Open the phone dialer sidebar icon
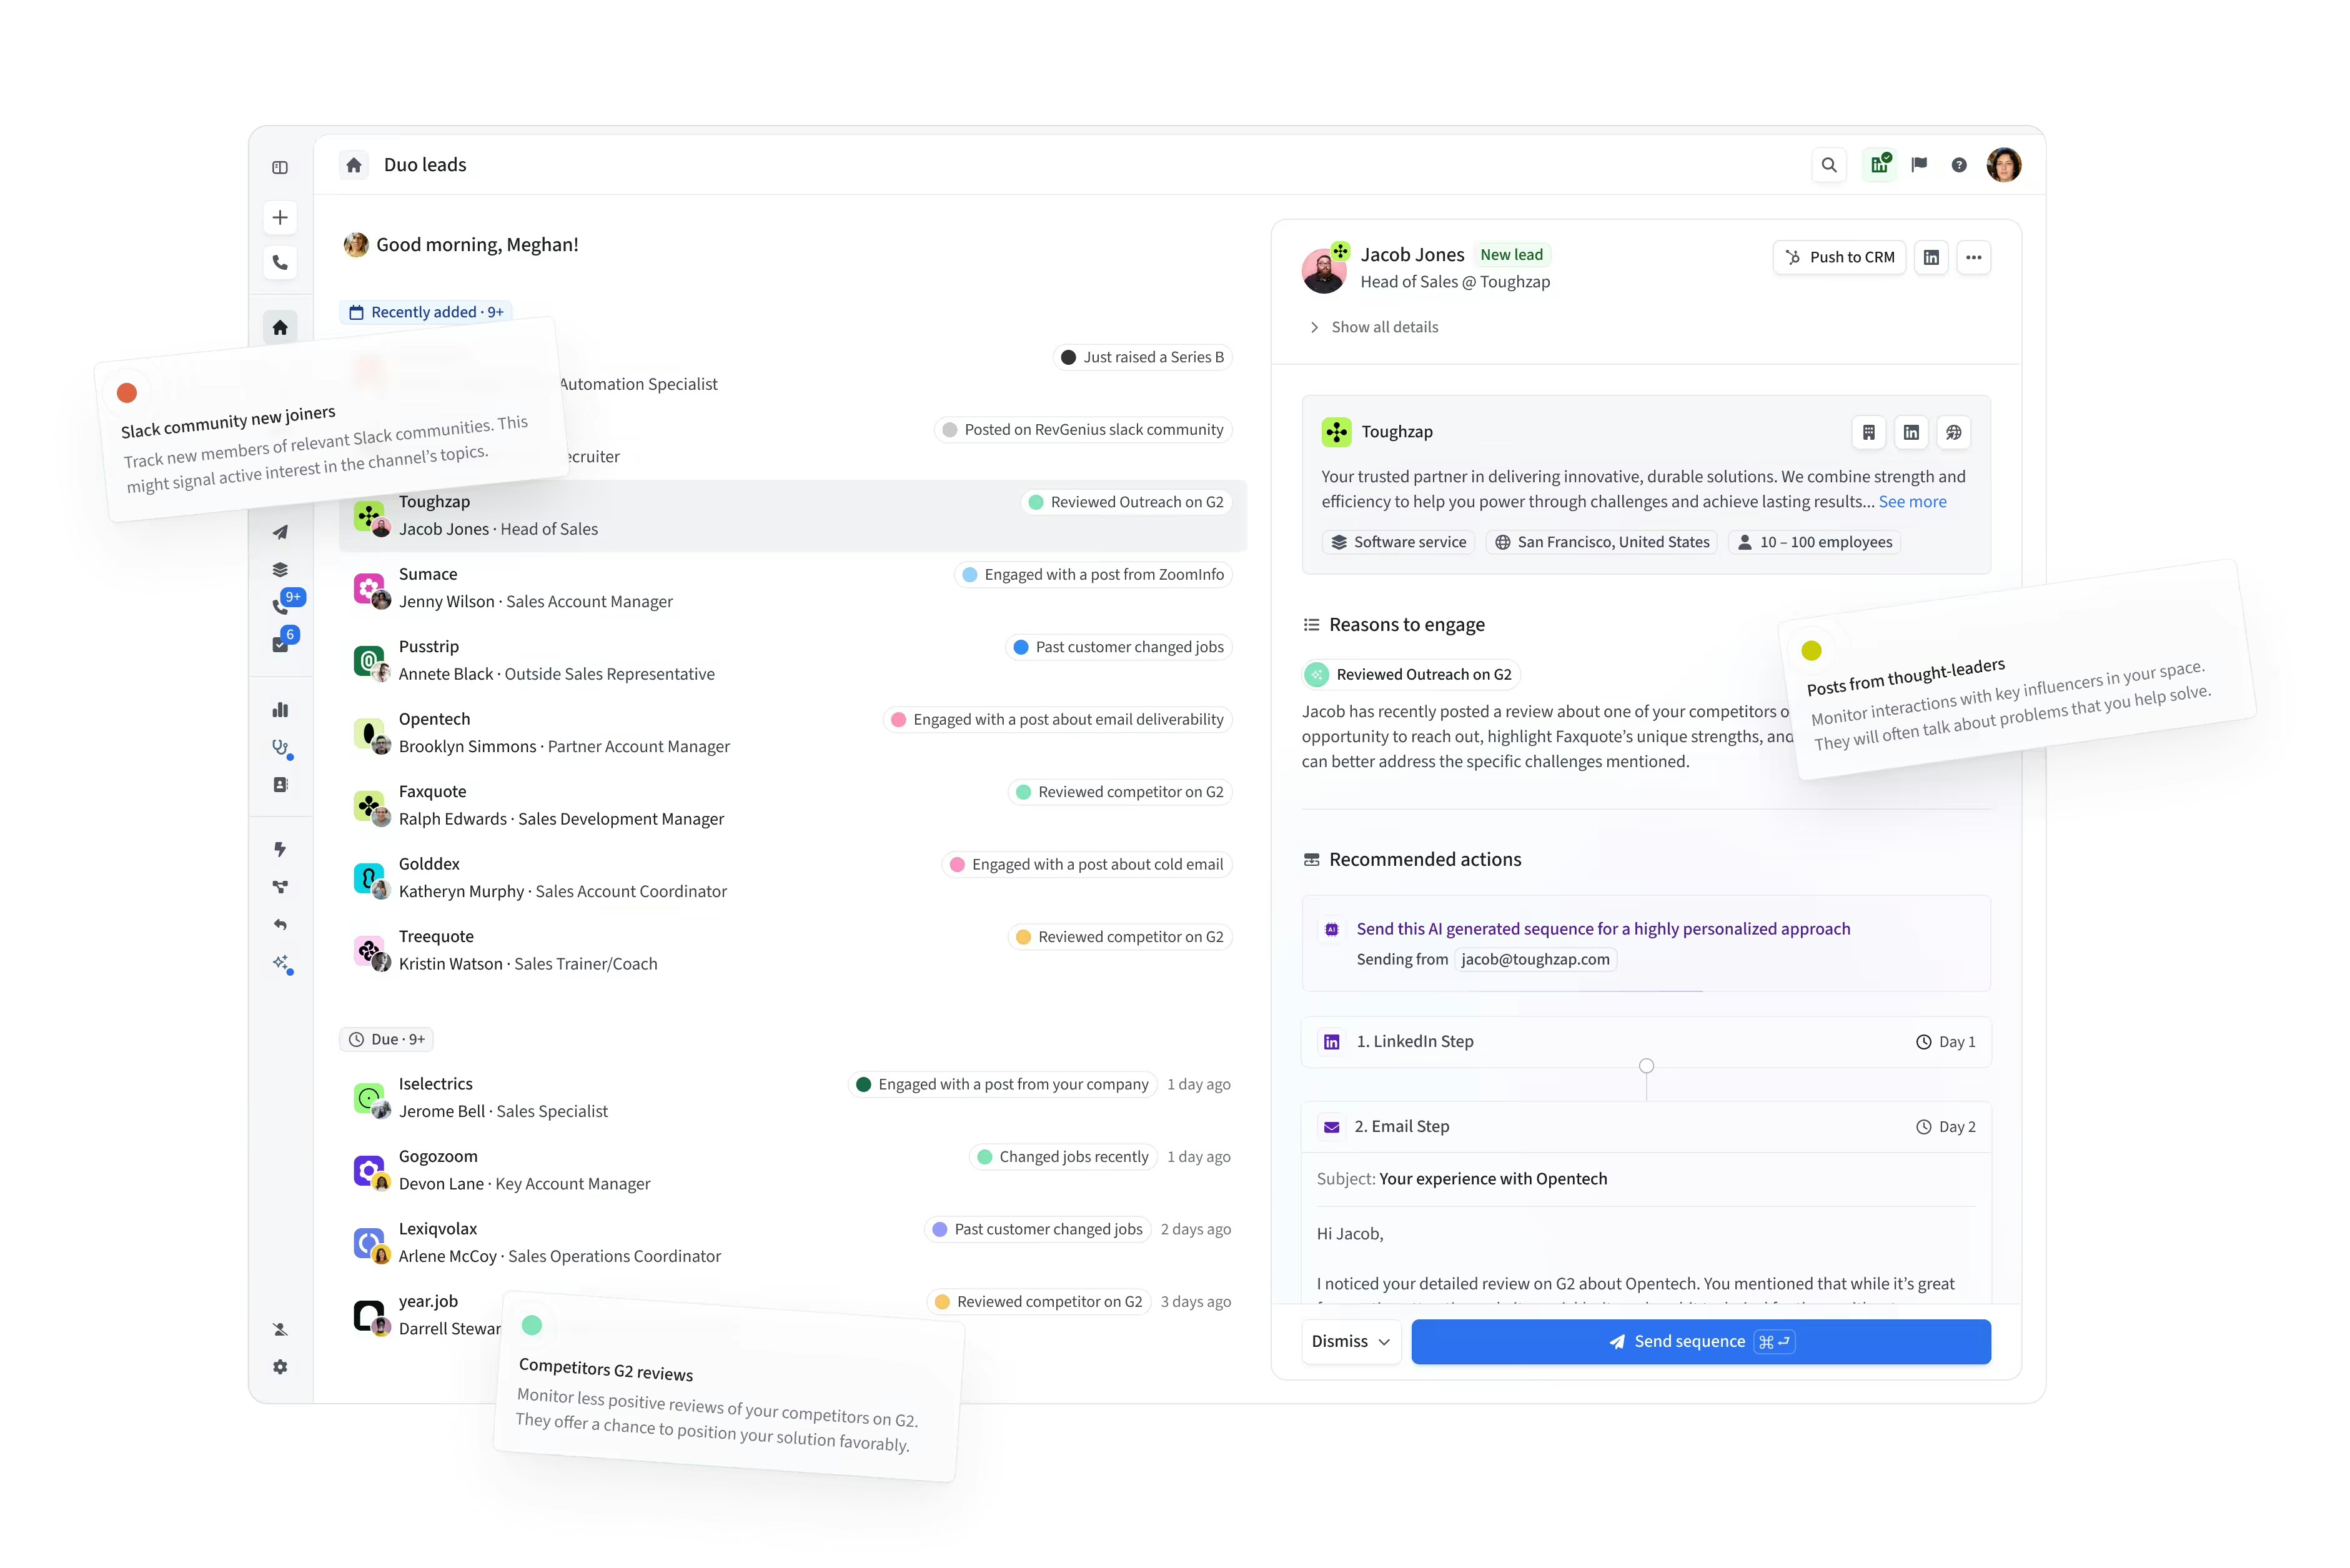 [x=280, y=263]
